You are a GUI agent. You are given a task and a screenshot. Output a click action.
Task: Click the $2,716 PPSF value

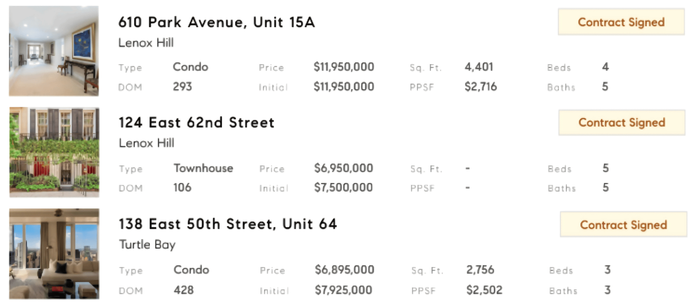(x=481, y=87)
